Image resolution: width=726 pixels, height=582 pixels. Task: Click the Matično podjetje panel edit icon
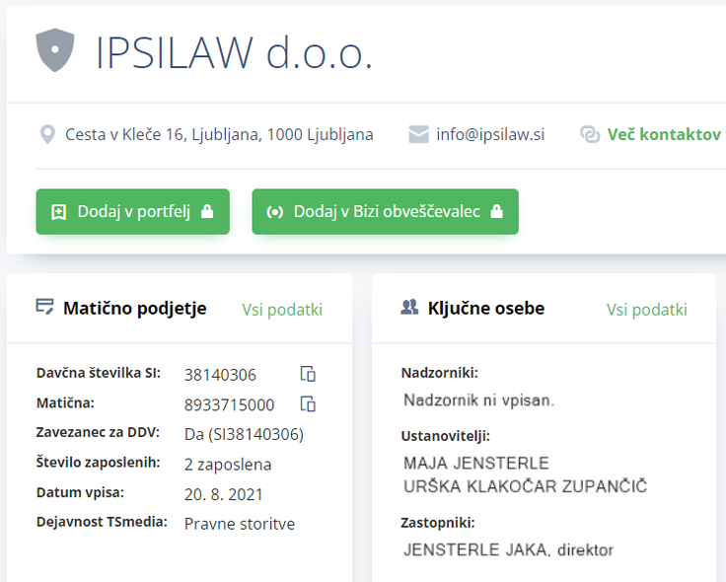[x=45, y=307]
